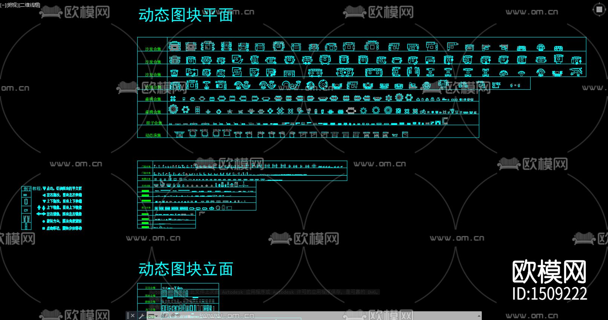Click the 动态图块平面 title text
This screenshot has width=608, height=320.
(186, 15)
